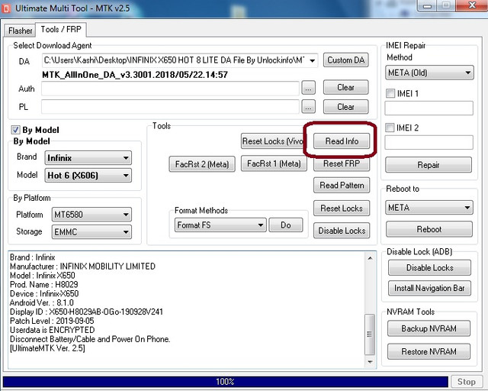488x391 pixels.
Task: Click inside the Auth path input field
Action: [170, 89]
